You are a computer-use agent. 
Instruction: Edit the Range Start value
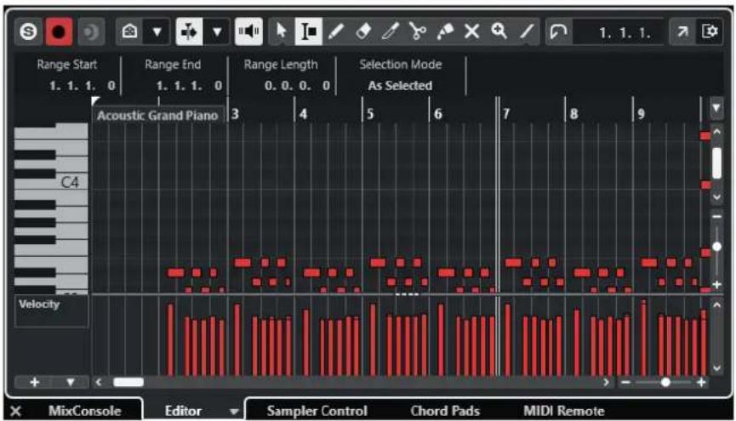[x=82, y=85]
